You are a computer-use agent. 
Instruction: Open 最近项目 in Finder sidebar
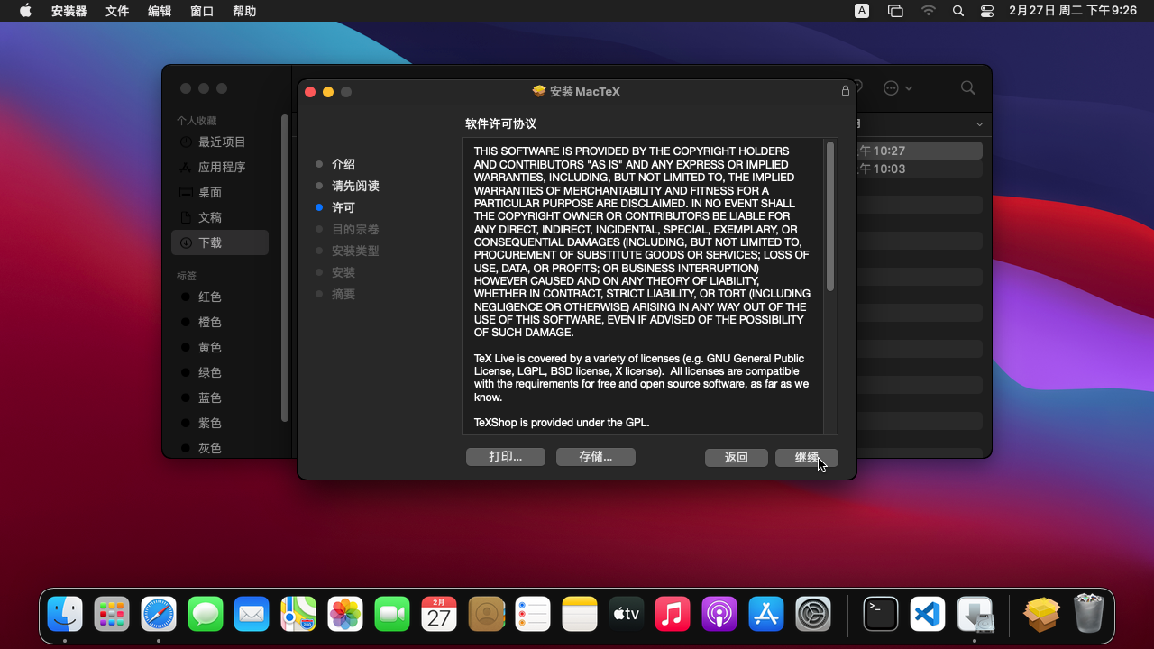coord(222,142)
